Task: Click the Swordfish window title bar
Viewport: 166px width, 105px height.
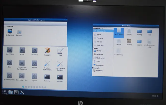Action: [126, 26]
